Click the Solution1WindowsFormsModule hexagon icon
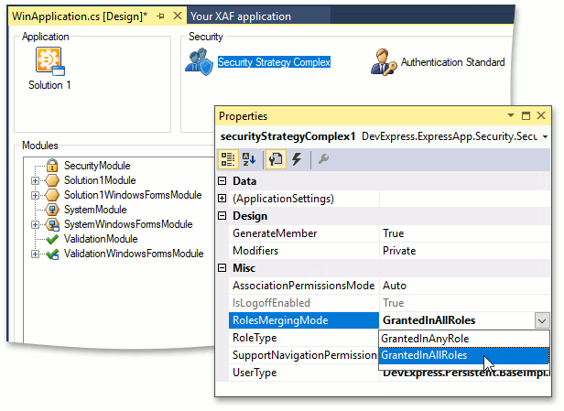The width and height of the screenshot is (564, 411). tap(52, 195)
